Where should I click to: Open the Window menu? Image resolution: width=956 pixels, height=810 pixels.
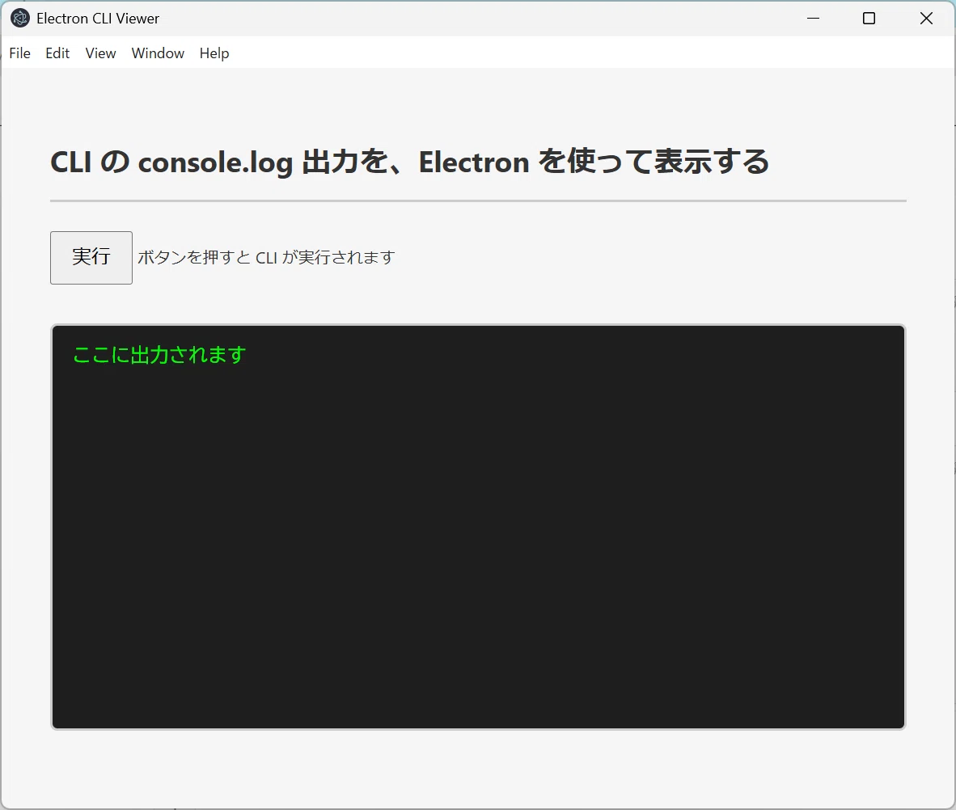[158, 53]
